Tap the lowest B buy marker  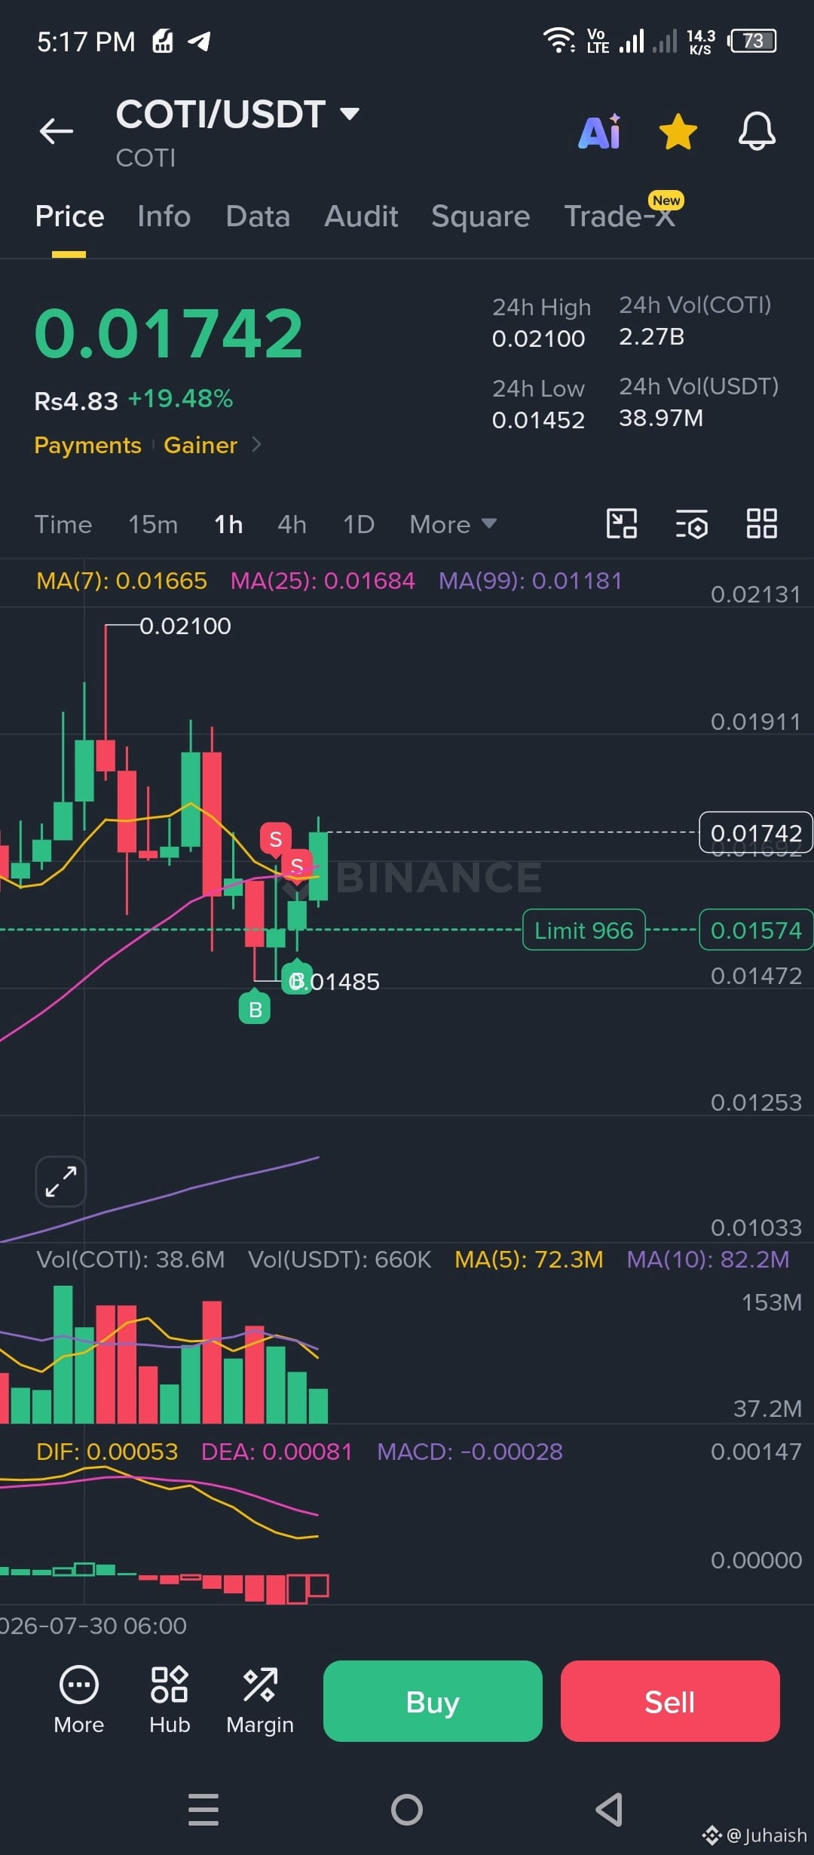point(255,1008)
